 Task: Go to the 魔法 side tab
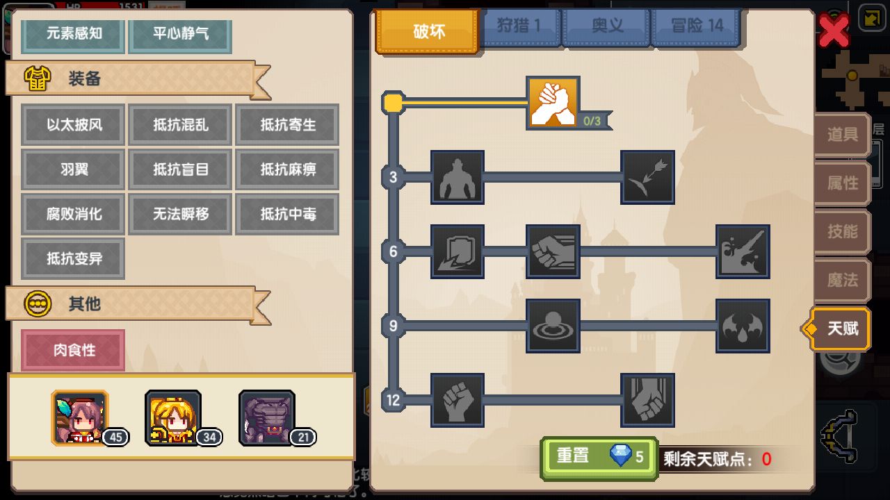(x=842, y=281)
